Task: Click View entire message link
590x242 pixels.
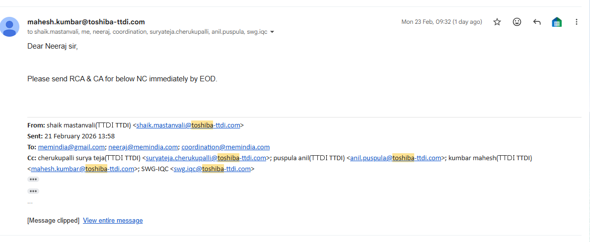Action: [113, 221]
